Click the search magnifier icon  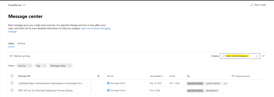[x=224, y=56]
